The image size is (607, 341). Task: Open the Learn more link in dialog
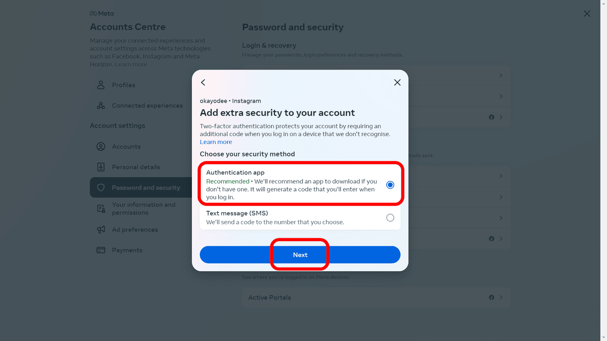point(216,142)
